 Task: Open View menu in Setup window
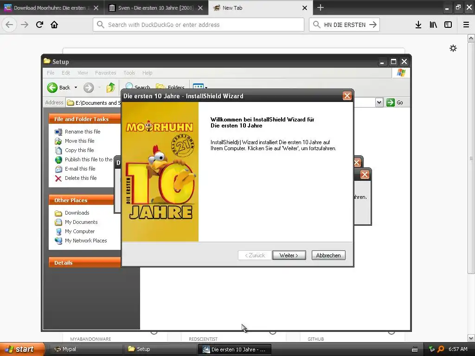pos(83,73)
